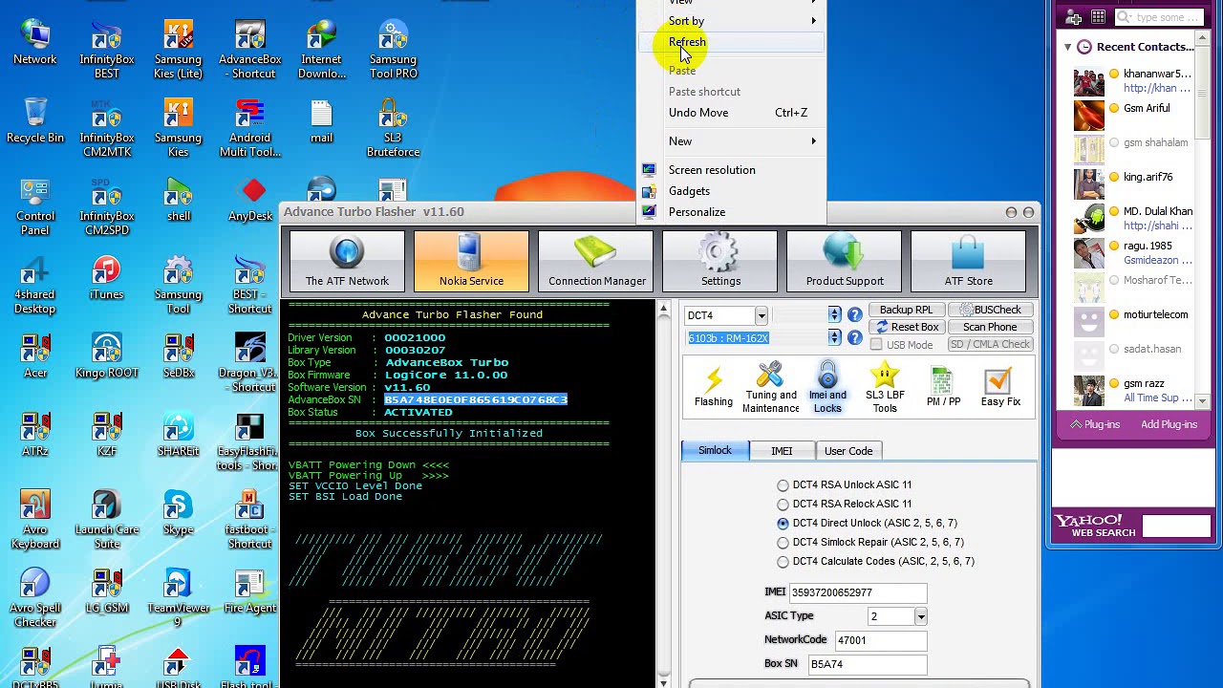Image resolution: width=1223 pixels, height=688 pixels.
Task: Click the Backup RPL button
Action: coord(905,310)
